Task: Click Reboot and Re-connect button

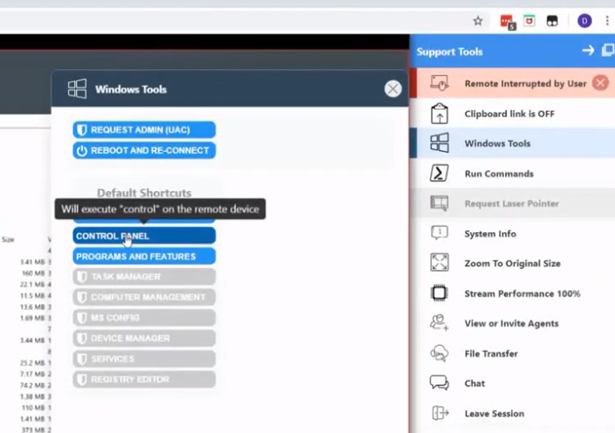Action: pos(144,150)
